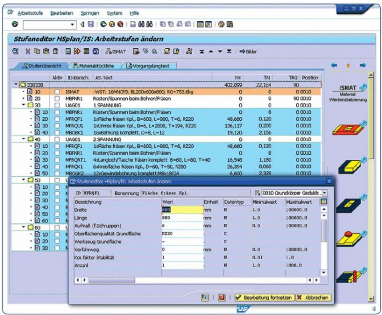The width and height of the screenshot is (382, 315).
Task: Click the Cut scissors icon
Action: pos(28,52)
